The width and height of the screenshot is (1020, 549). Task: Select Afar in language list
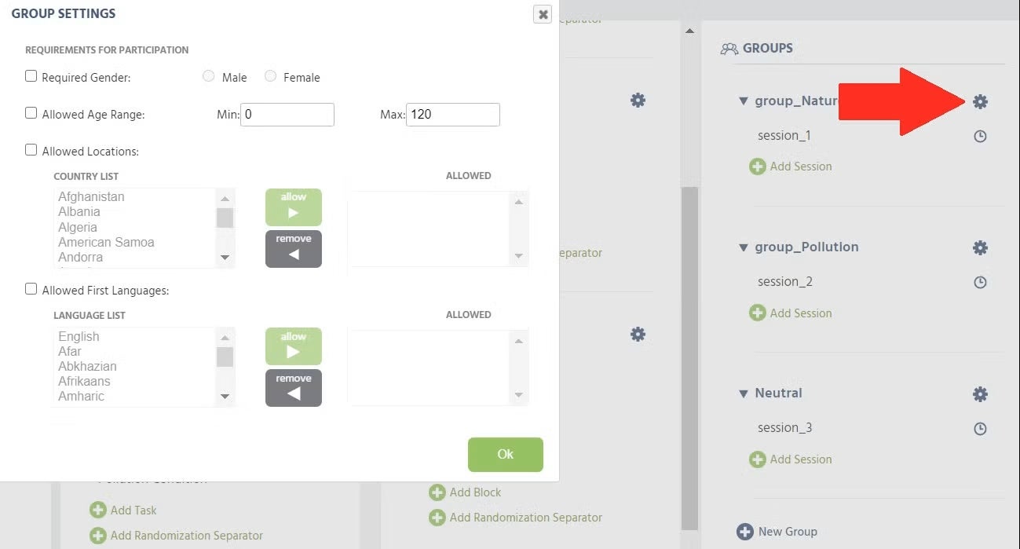[x=70, y=352]
